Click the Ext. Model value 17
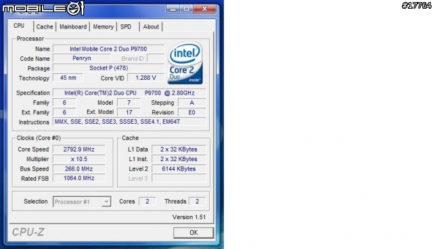Image resolution: width=433 pixels, height=249 pixels. (x=129, y=112)
